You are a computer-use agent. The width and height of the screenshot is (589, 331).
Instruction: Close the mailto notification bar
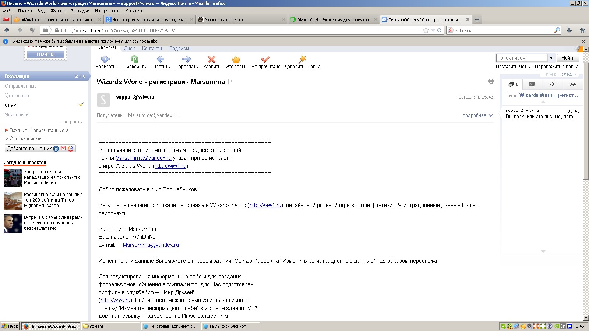click(x=583, y=41)
